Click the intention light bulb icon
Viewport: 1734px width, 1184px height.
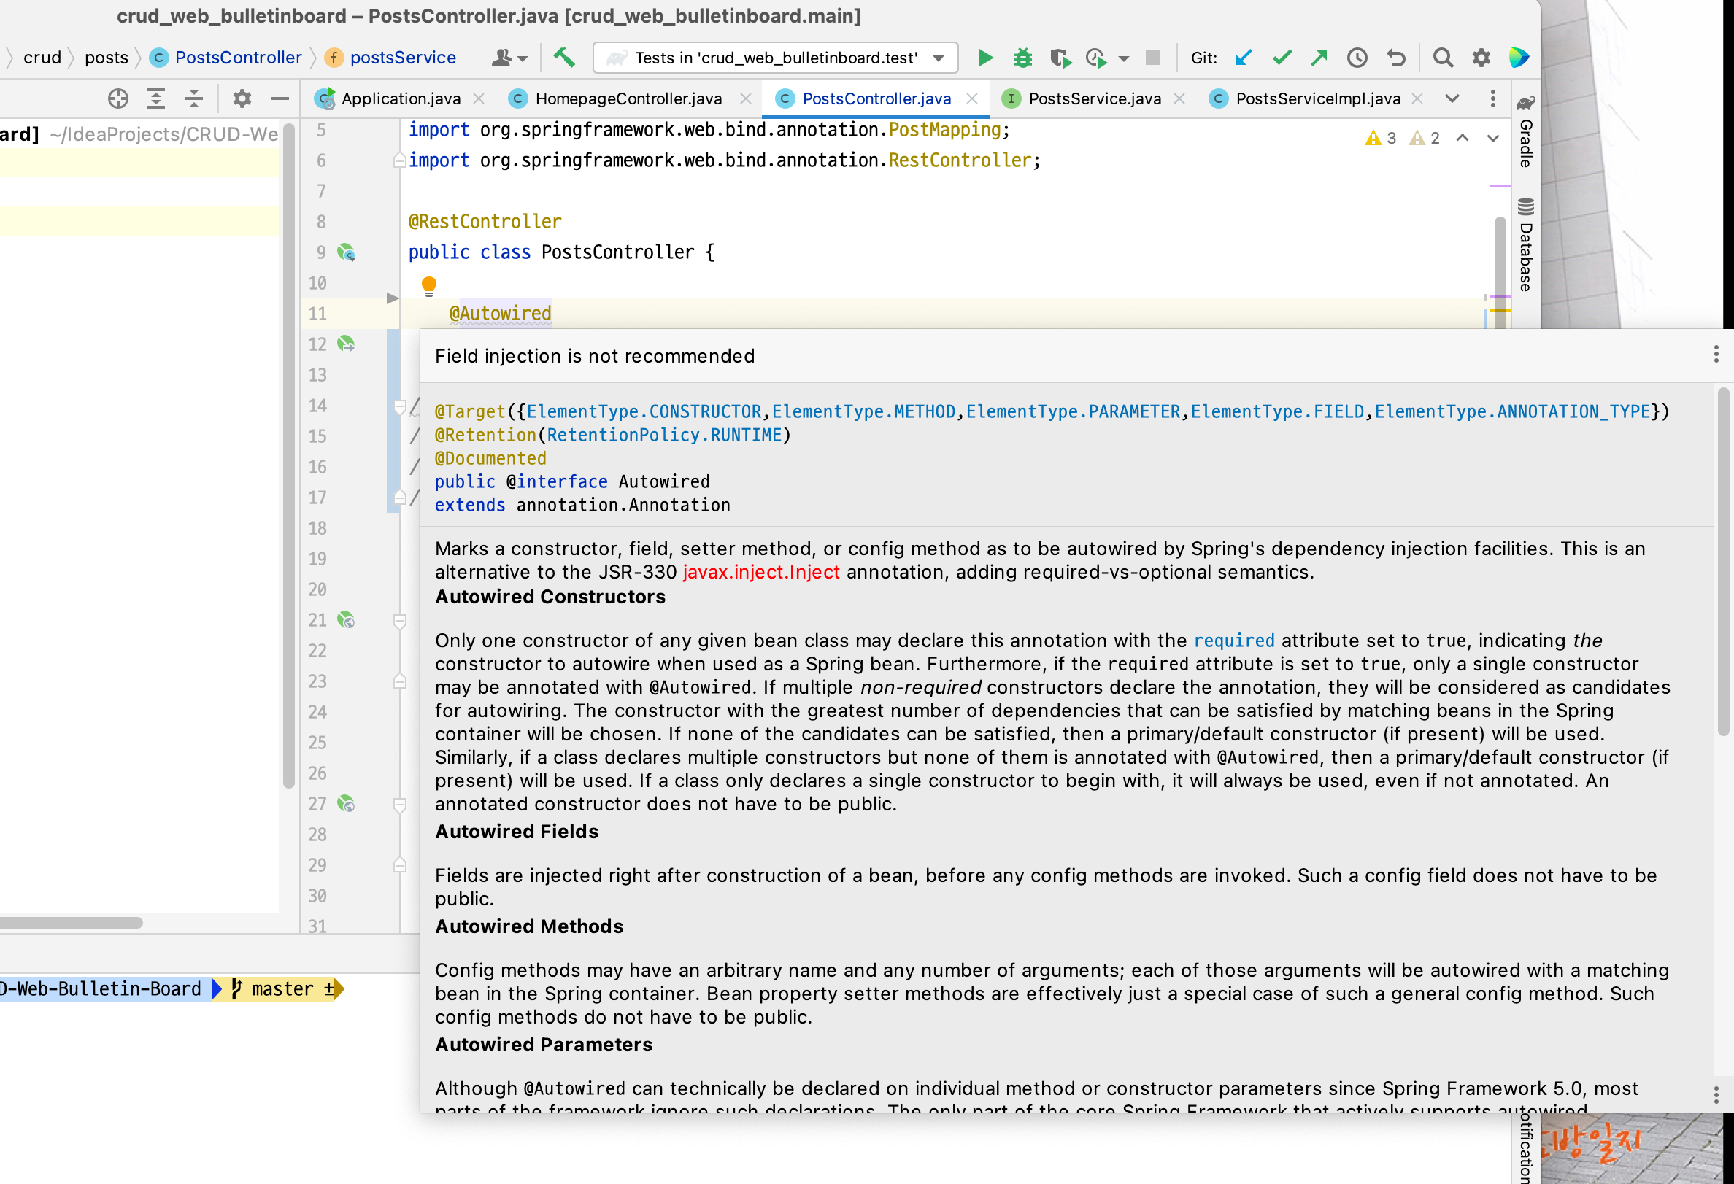point(429,286)
